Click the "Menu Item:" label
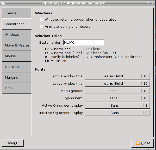The image size is (156, 150). (x=74, y=98)
